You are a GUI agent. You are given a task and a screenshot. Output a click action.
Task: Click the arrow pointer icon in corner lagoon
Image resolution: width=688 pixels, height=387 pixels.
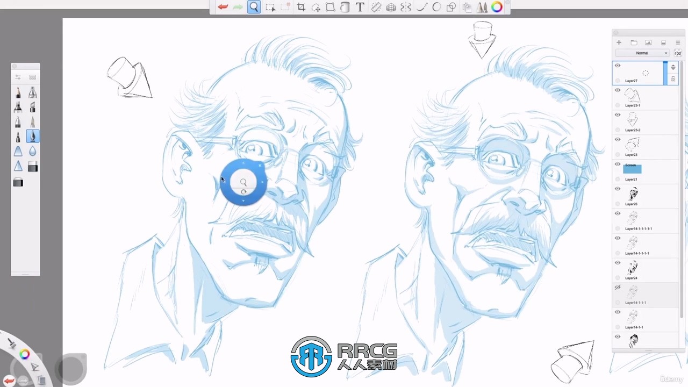coord(34,367)
